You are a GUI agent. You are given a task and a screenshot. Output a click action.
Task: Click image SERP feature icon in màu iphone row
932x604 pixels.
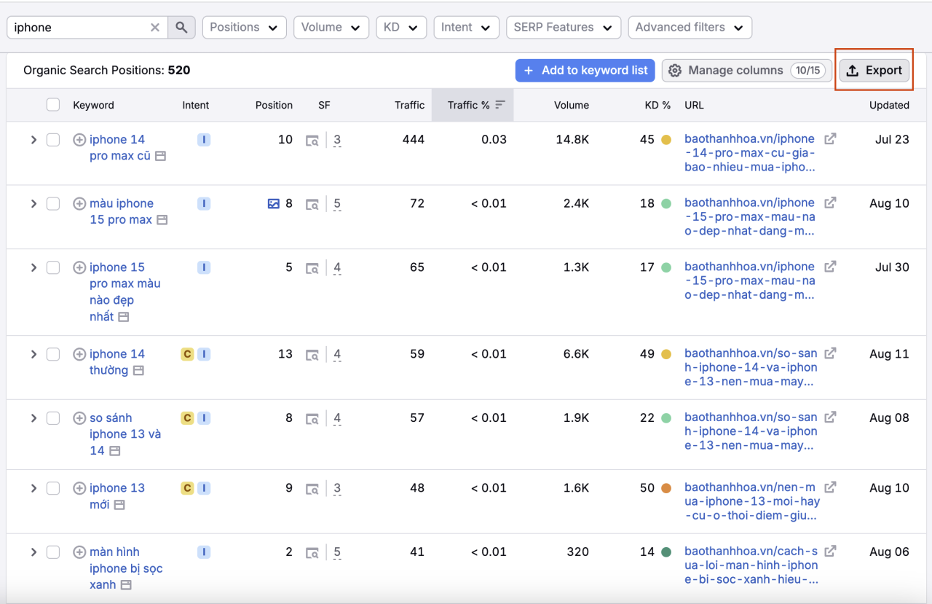(x=274, y=204)
